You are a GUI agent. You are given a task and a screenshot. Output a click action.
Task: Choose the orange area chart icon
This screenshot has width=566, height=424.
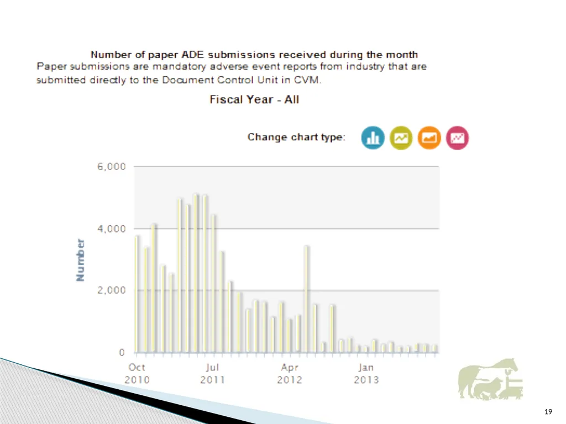[x=429, y=137]
